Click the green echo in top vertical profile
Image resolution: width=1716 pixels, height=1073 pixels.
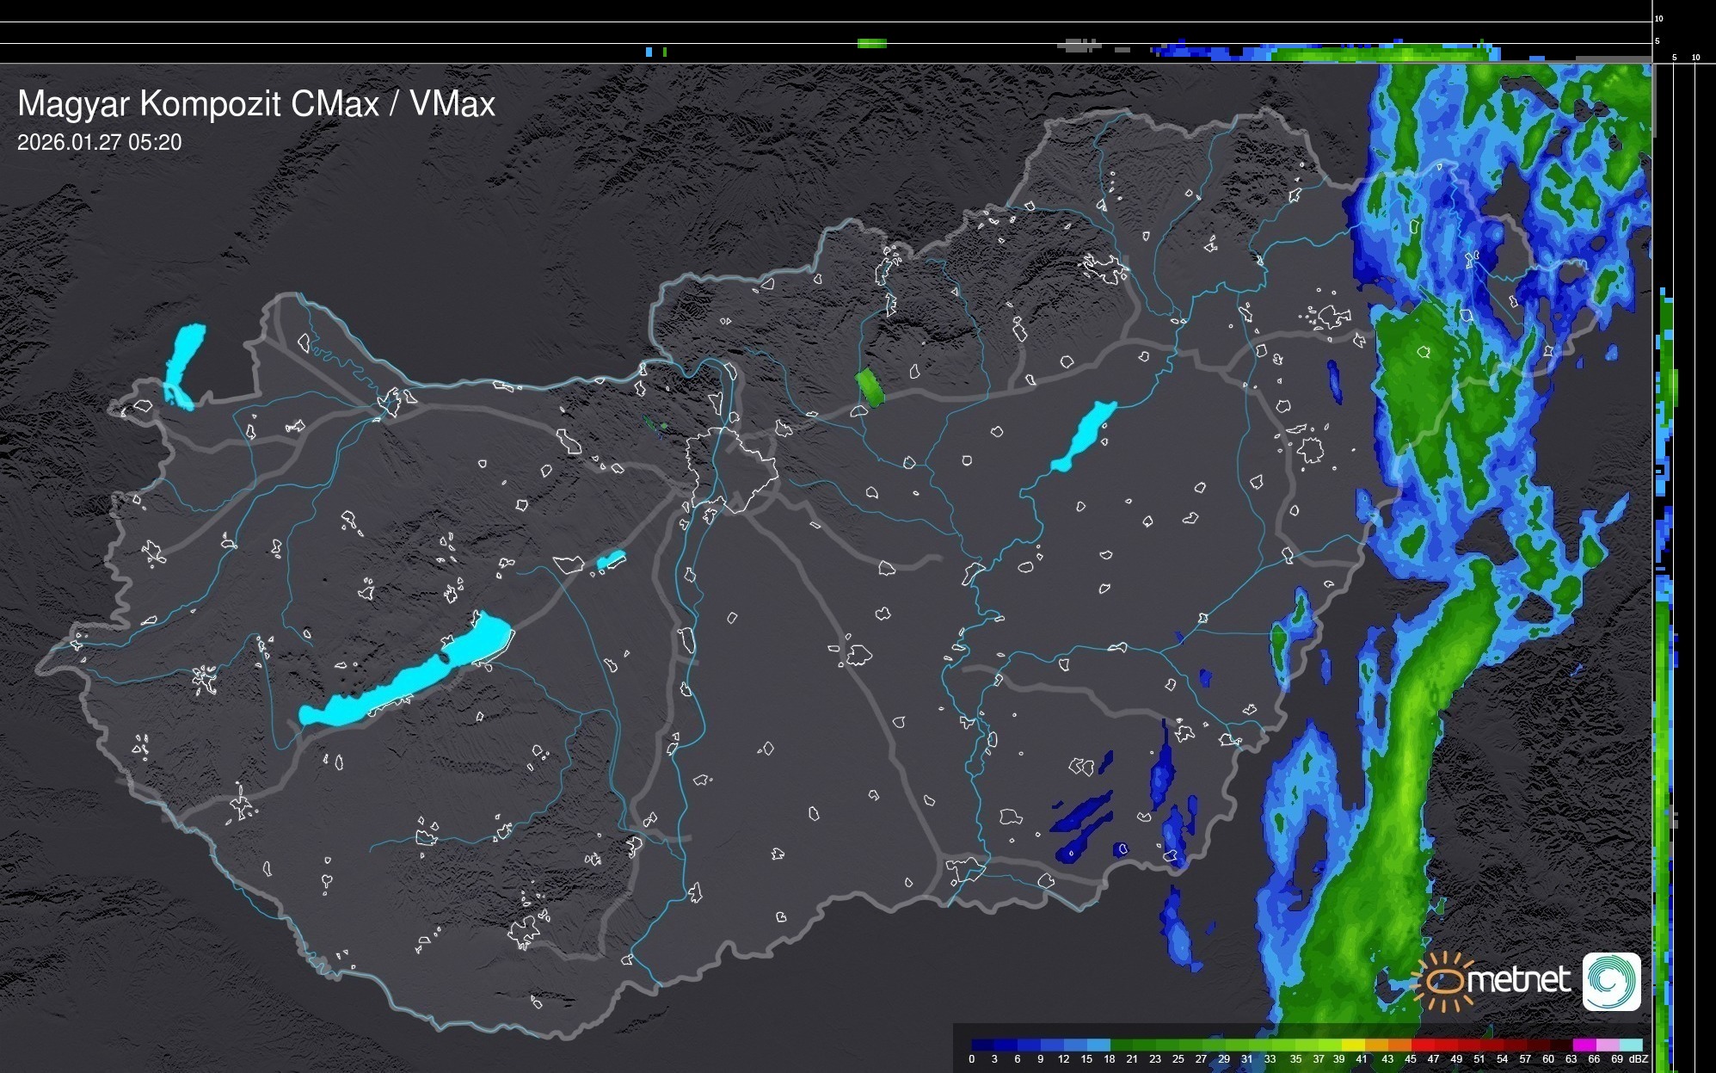coord(871,43)
